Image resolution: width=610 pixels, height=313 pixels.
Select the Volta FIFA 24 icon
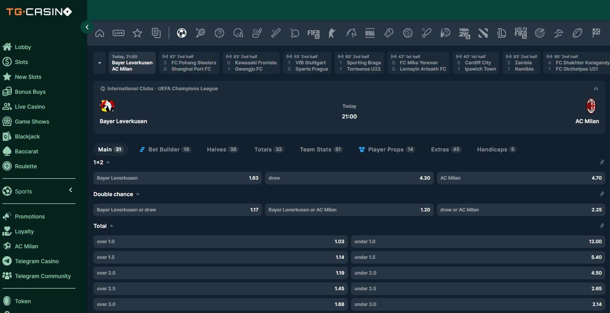521,33
